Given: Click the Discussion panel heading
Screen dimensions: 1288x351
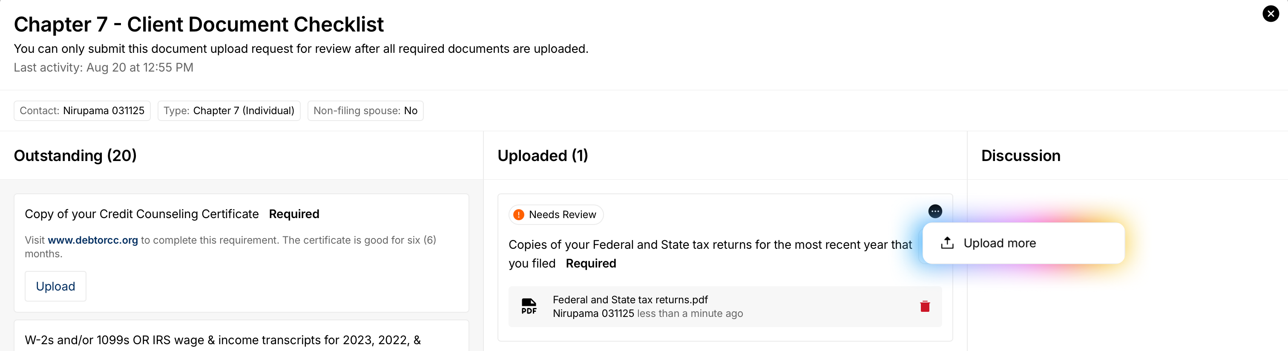Looking at the screenshot, I should click(x=1021, y=155).
